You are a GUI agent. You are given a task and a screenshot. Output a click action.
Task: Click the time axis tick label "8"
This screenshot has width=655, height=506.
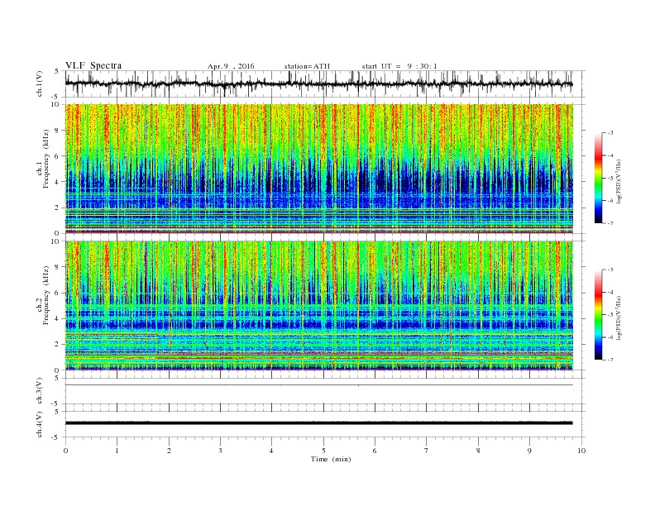[478, 451]
